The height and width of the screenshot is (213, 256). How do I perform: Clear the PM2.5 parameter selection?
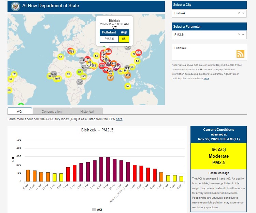pyautogui.click(x=239, y=34)
